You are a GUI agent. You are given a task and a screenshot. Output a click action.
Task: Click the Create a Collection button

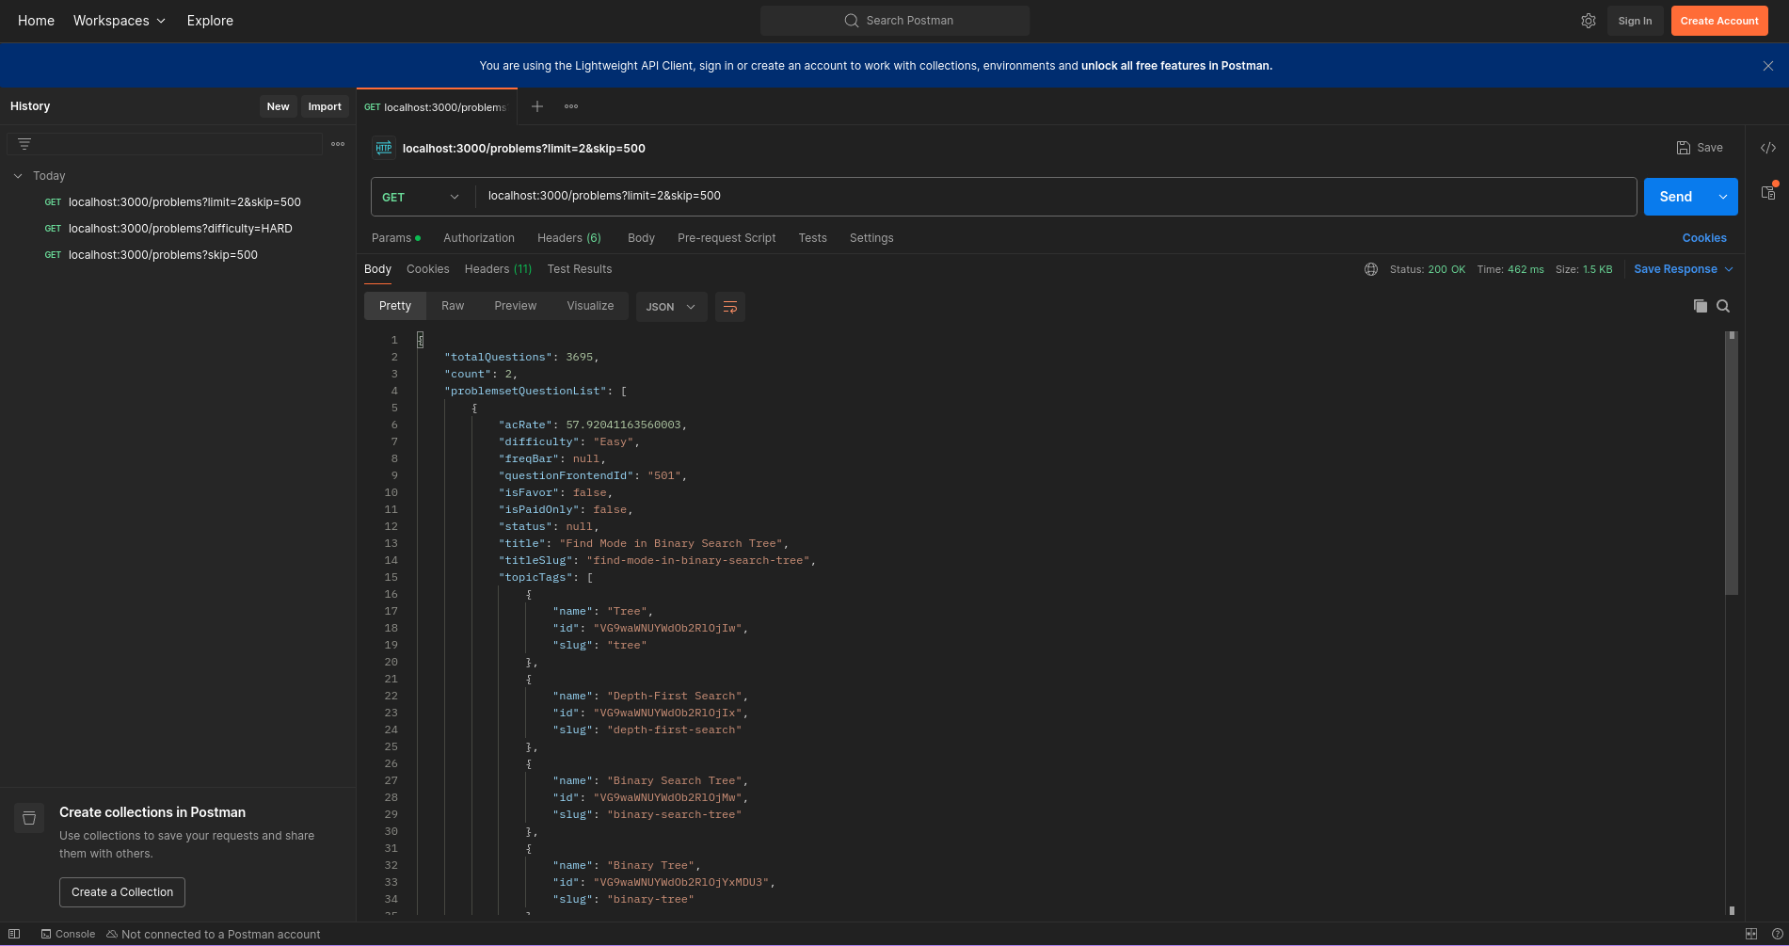point(122,892)
